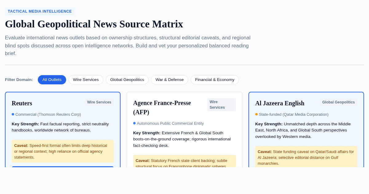Filter by Global Geopolitics domain
This screenshot has height=194, width=369.
tap(127, 80)
